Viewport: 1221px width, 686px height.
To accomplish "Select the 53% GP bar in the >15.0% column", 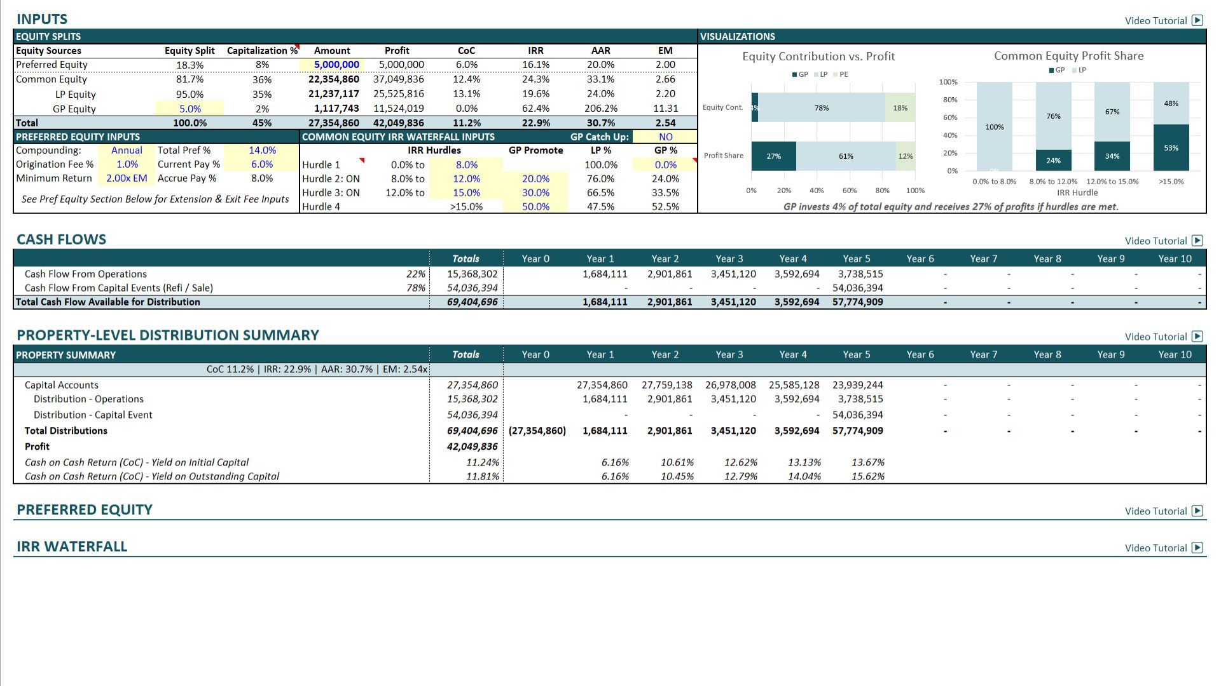I will tap(1171, 148).
